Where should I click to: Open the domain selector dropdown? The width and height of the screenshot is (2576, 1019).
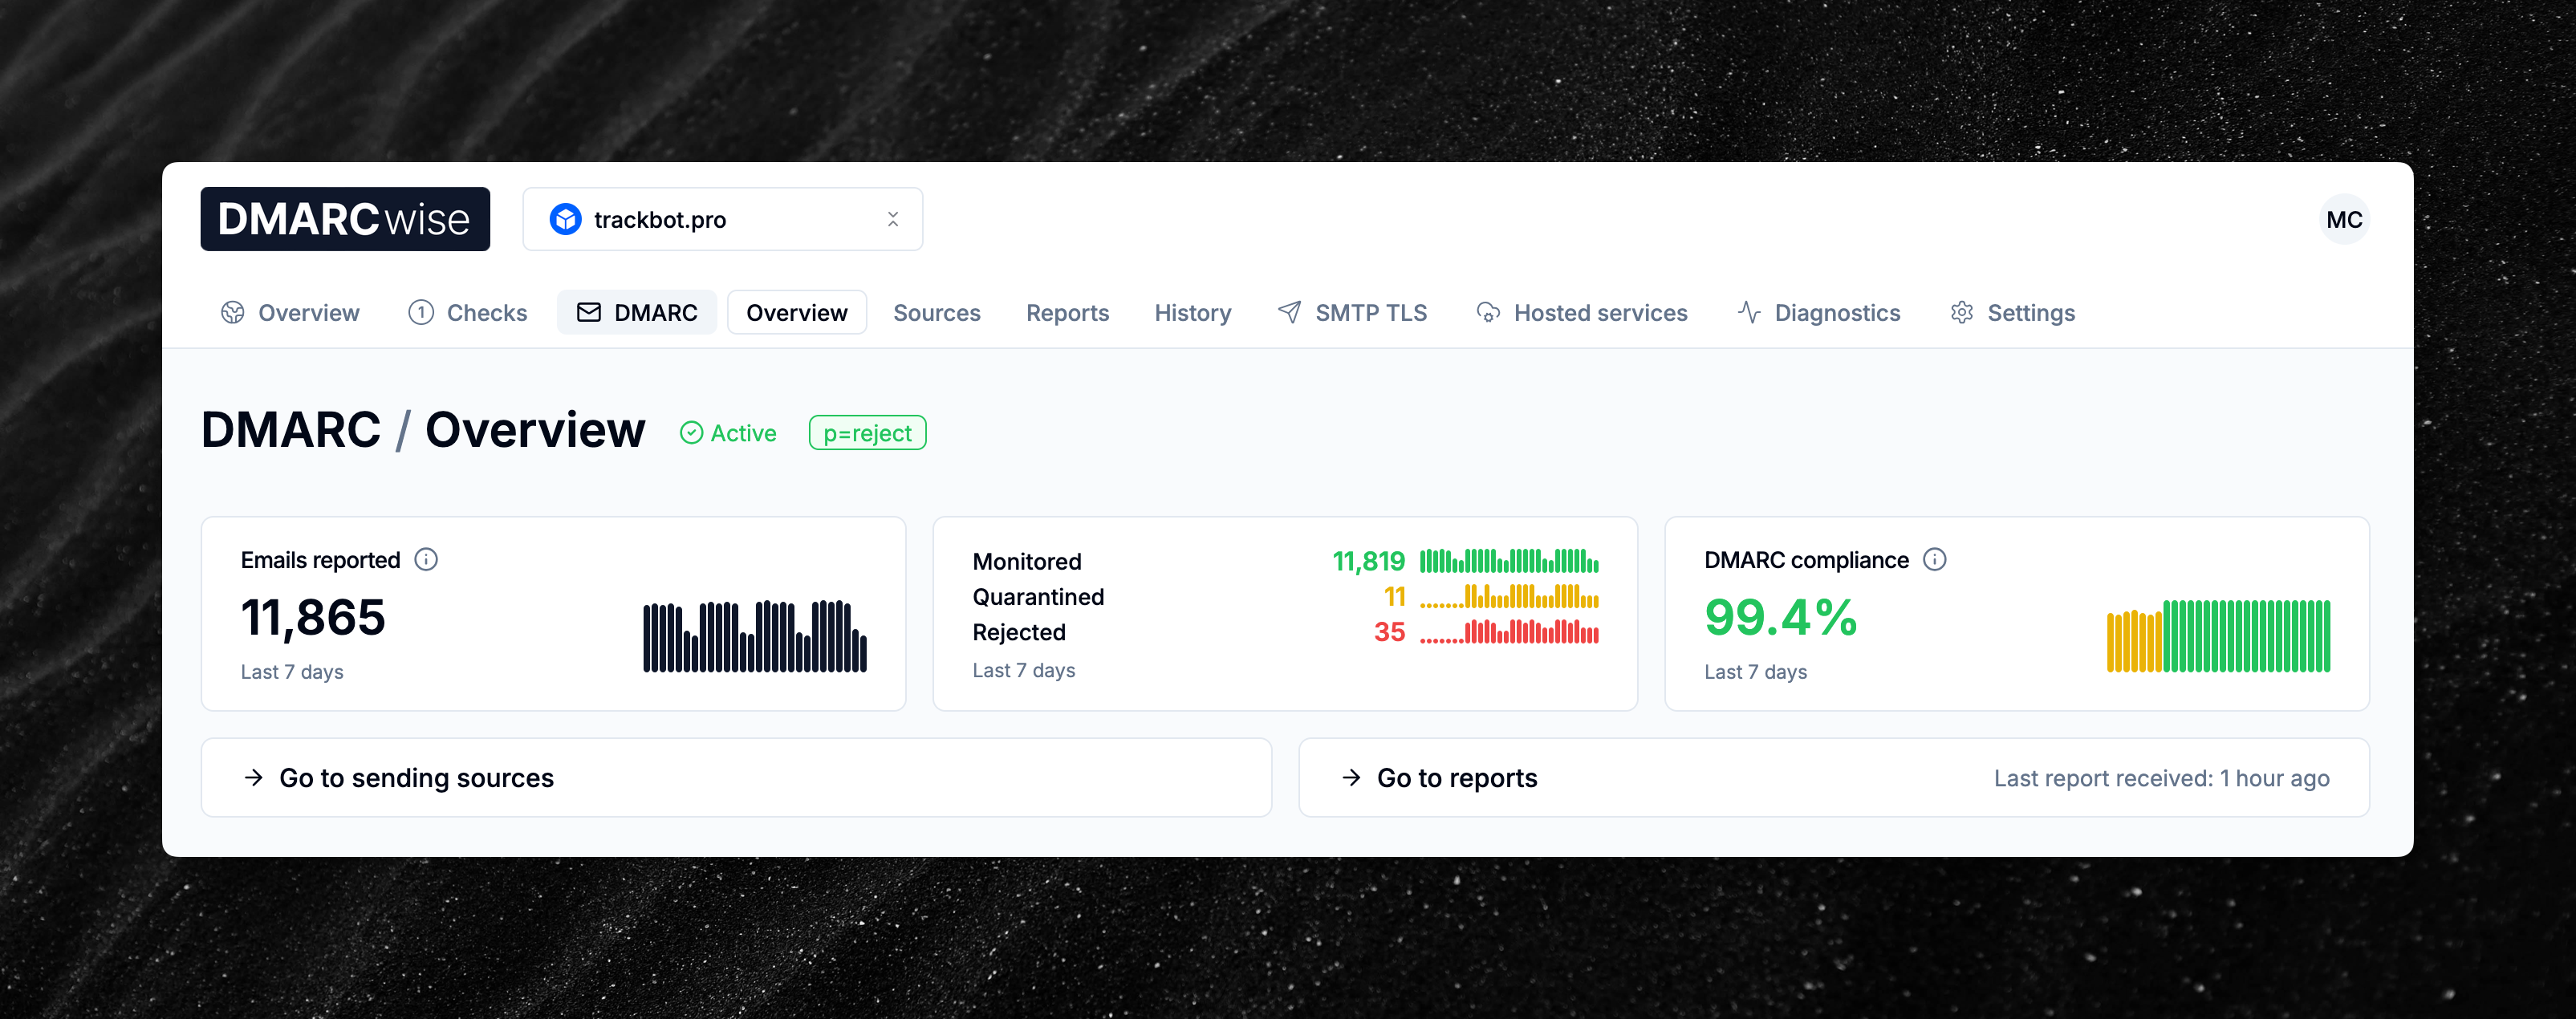click(722, 219)
